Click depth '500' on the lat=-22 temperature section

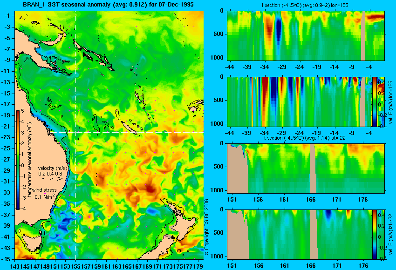tap(218, 167)
